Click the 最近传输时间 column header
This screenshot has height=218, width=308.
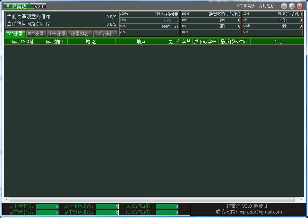[234, 42]
